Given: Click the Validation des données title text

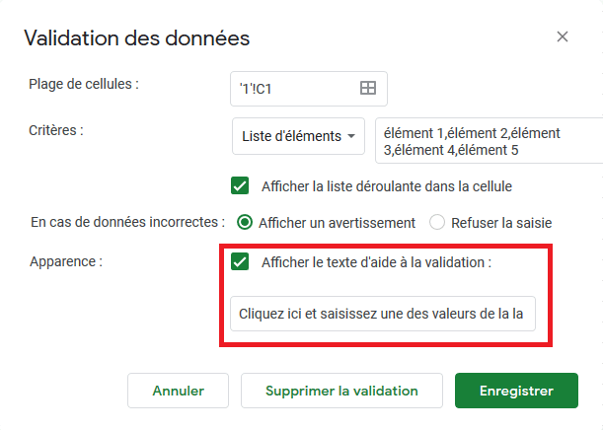Looking at the screenshot, I should [x=137, y=38].
